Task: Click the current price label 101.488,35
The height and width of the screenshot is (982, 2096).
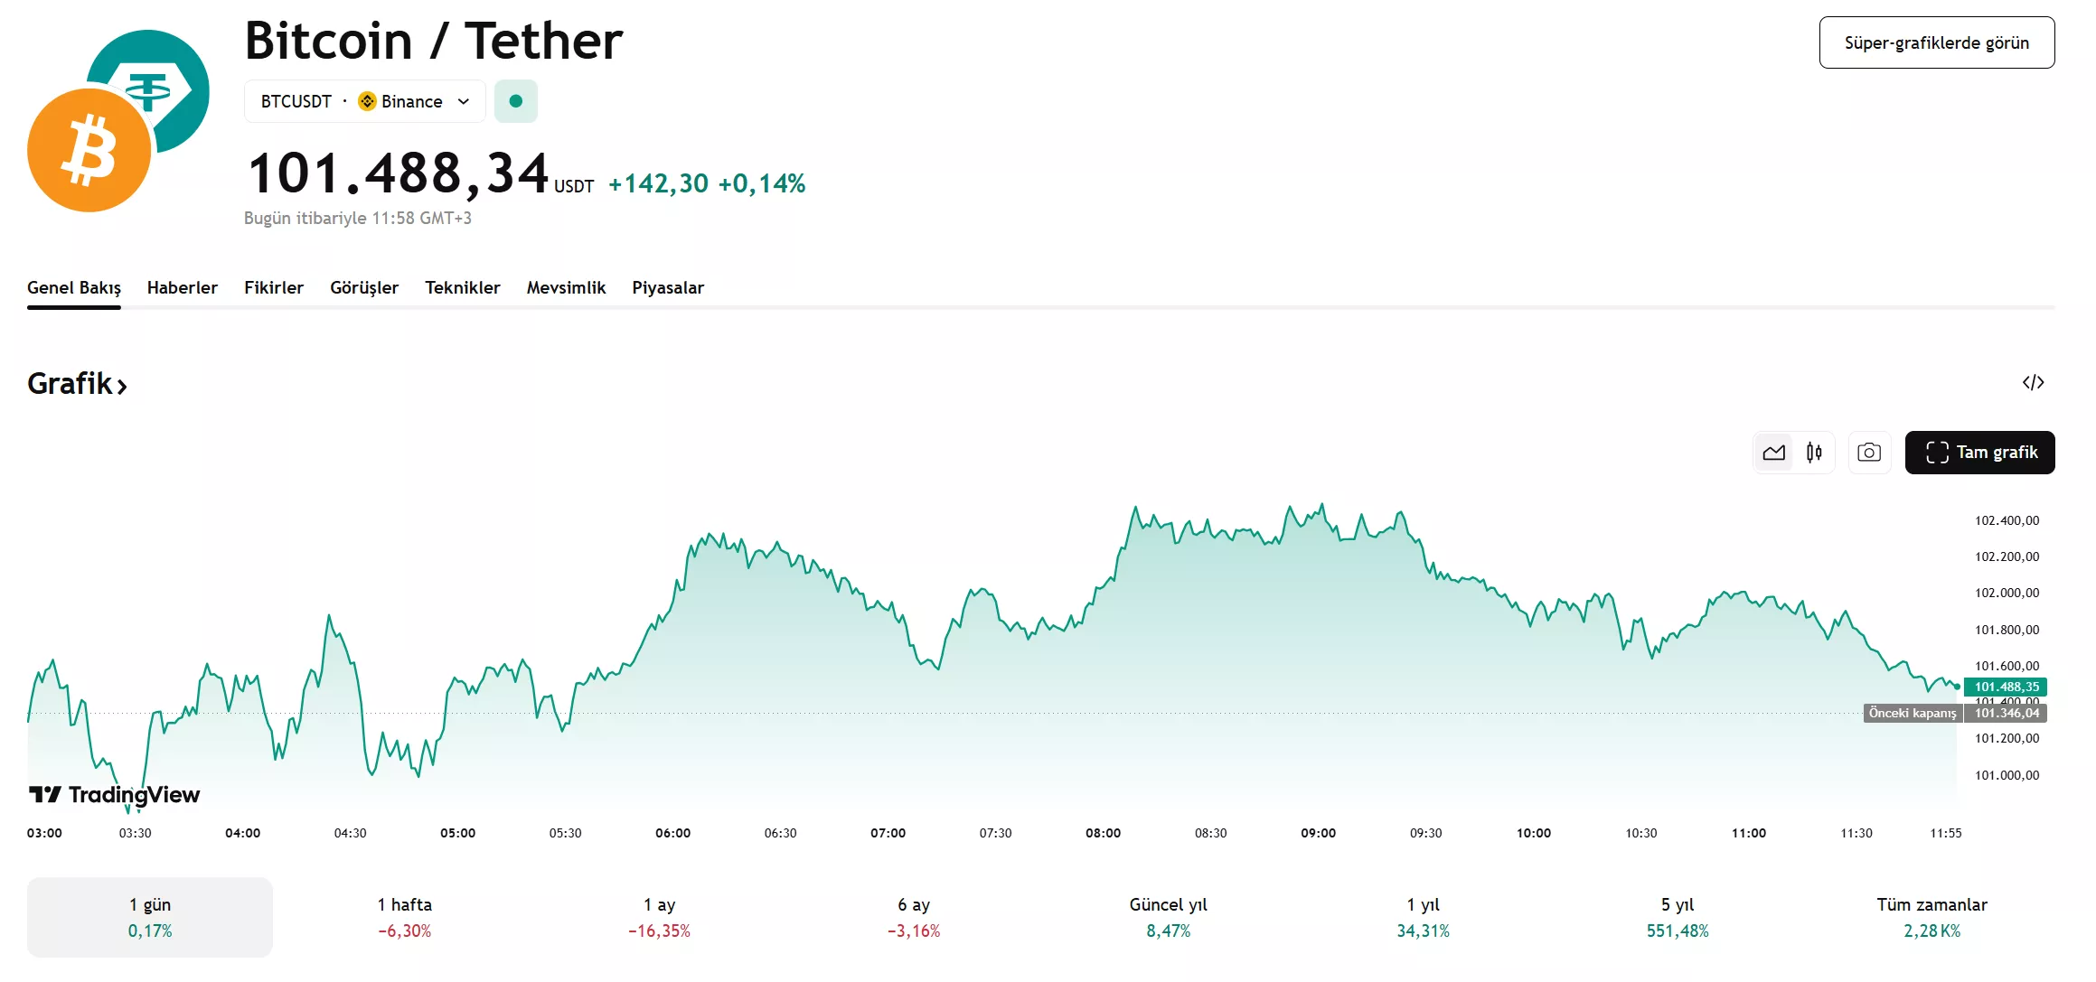Action: 2006,687
